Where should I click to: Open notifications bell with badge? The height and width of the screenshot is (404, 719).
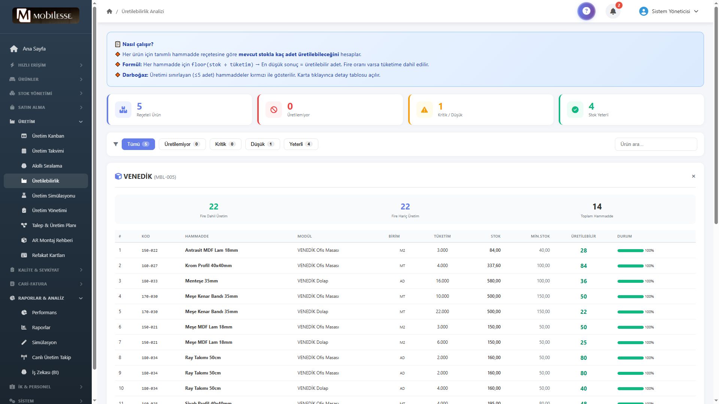tap(613, 11)
